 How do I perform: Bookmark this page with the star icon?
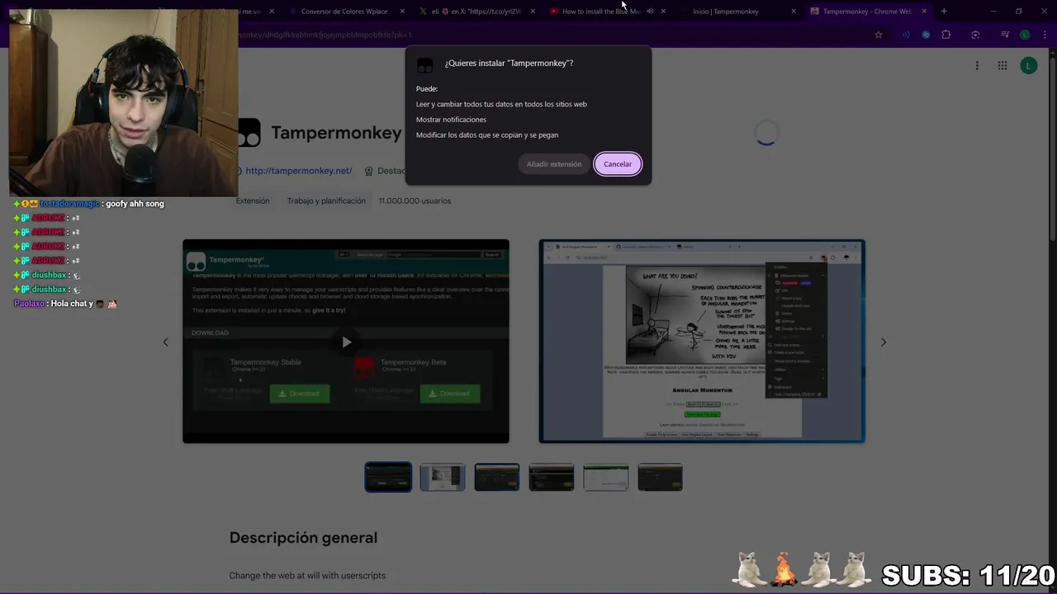[x=879, y=35]
